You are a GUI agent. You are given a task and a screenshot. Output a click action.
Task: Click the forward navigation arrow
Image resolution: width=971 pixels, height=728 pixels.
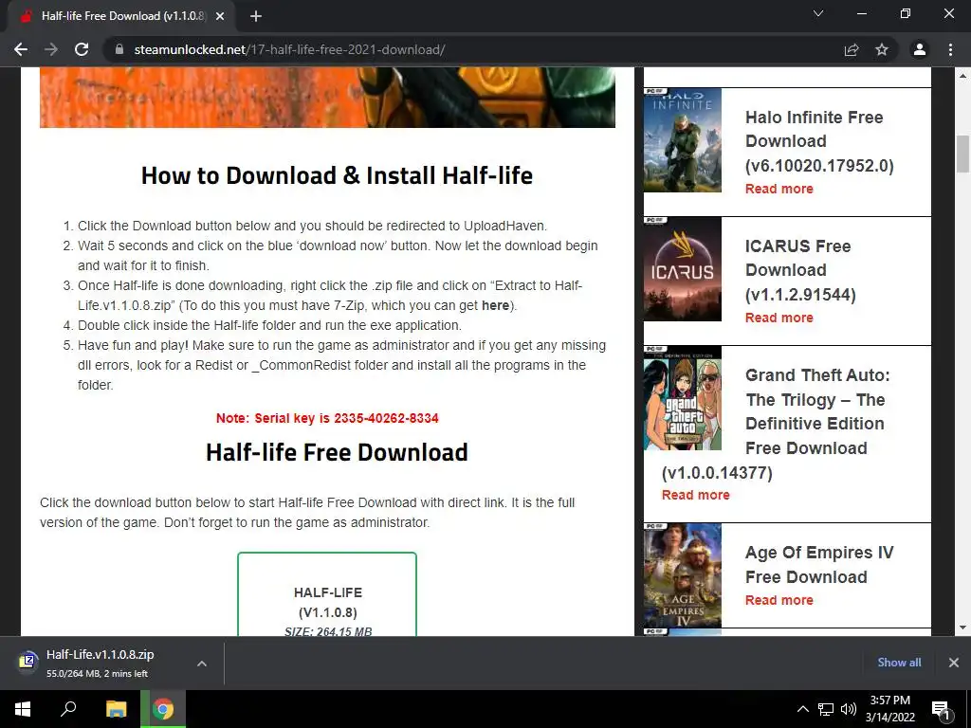[51, 49]
